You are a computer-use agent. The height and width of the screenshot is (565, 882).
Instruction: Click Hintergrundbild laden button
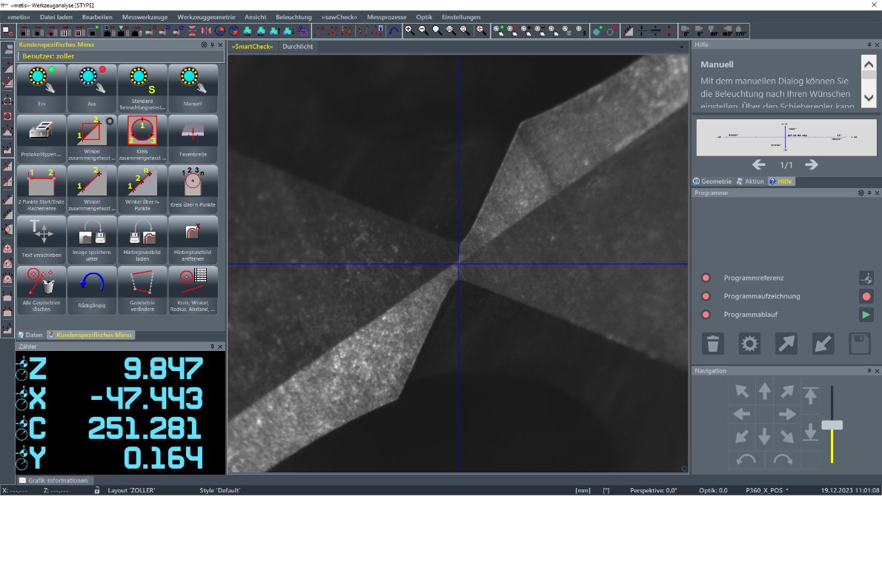click(142, 239)
